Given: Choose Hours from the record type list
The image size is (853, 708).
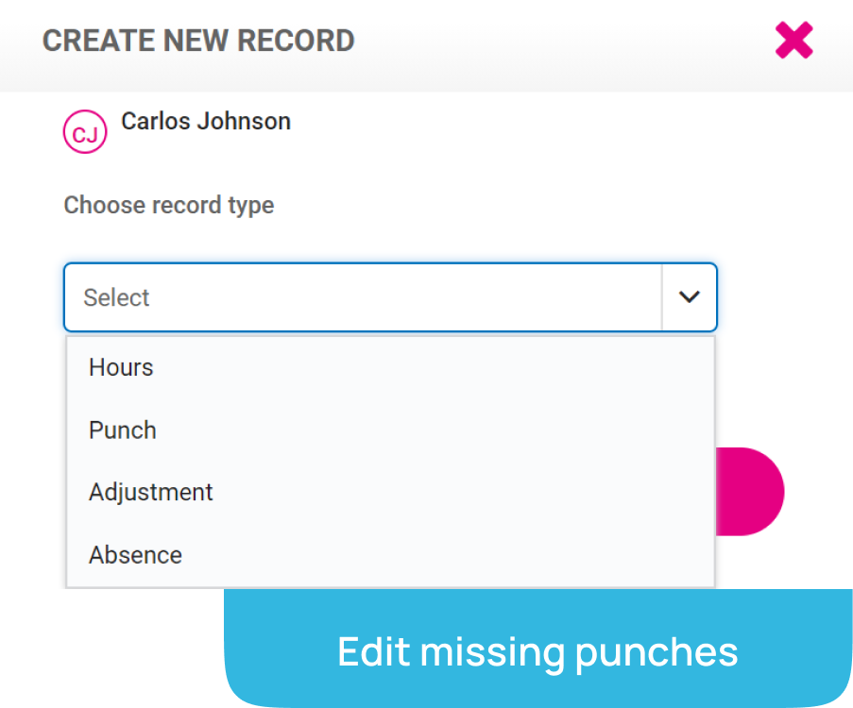Looking at the screenshot, I should (x=390, y=367).
